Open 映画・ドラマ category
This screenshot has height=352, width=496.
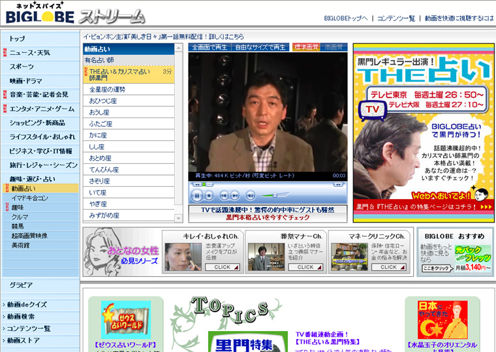40,81
